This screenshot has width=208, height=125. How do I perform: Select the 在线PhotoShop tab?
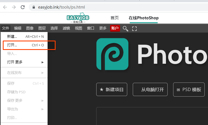(144, 18)
